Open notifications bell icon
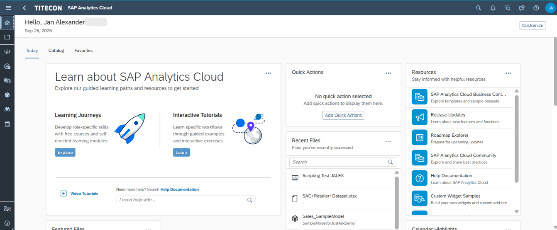 pos(493,8)
